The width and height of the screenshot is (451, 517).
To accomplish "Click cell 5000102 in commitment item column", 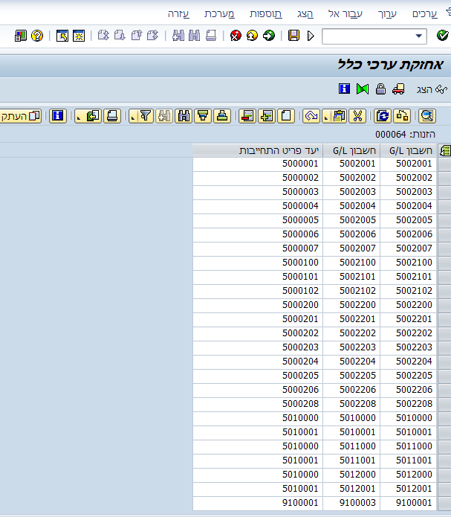I will 258,291.
